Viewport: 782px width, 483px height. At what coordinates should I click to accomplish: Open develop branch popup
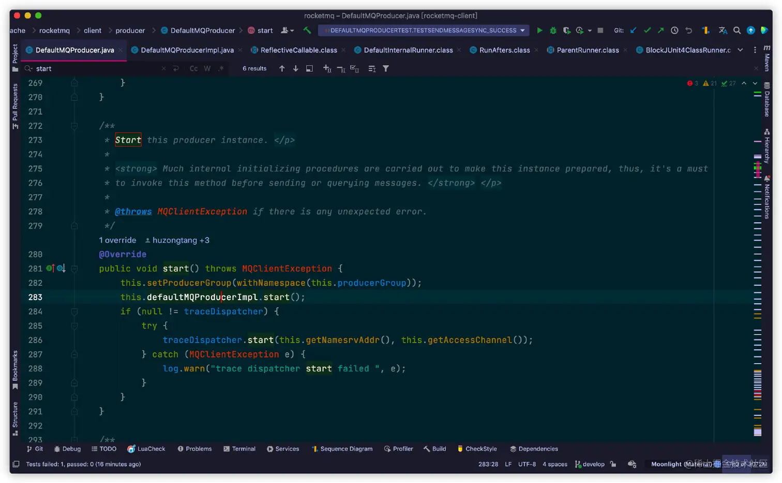click(x=590, y=464)
